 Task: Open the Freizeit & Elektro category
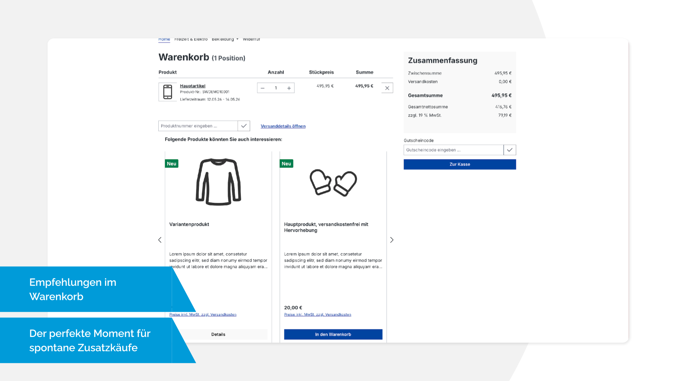(x=191, y=40)
